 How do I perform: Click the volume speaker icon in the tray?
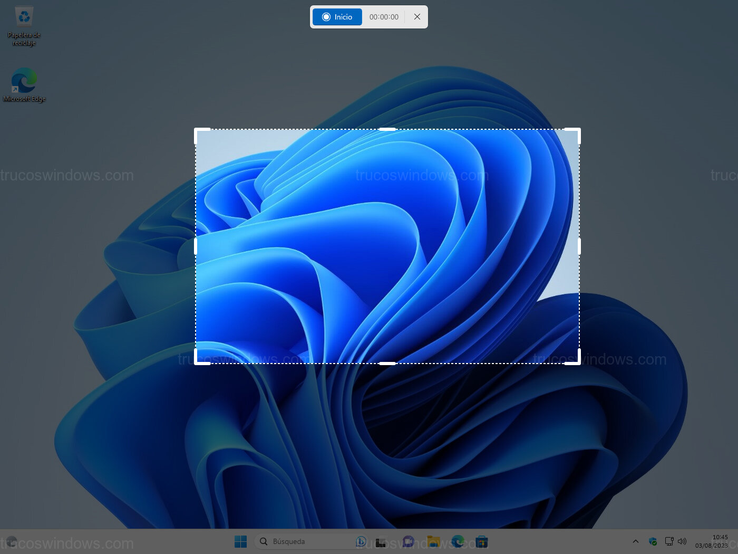coord(682,541)
